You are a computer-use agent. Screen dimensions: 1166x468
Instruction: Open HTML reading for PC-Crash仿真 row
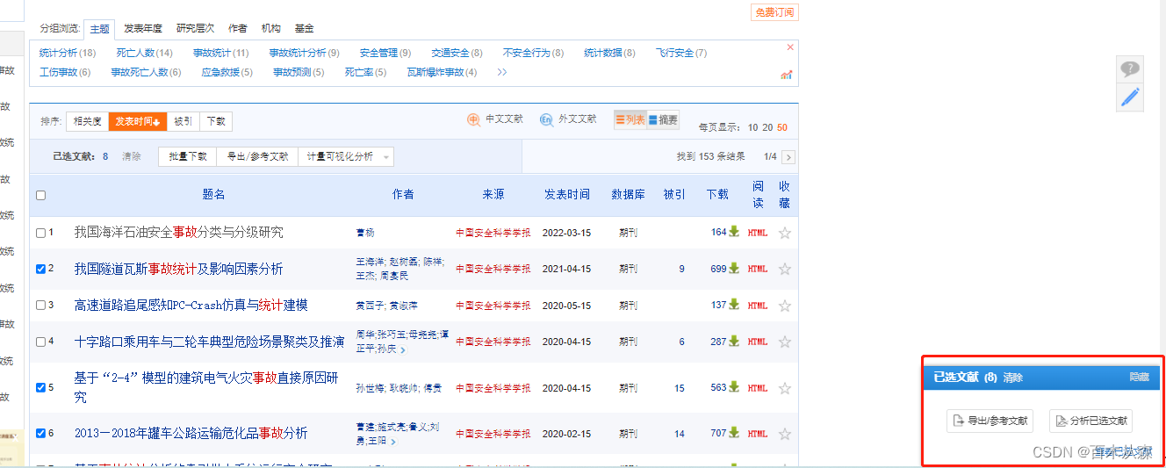(x=758, y=306)
